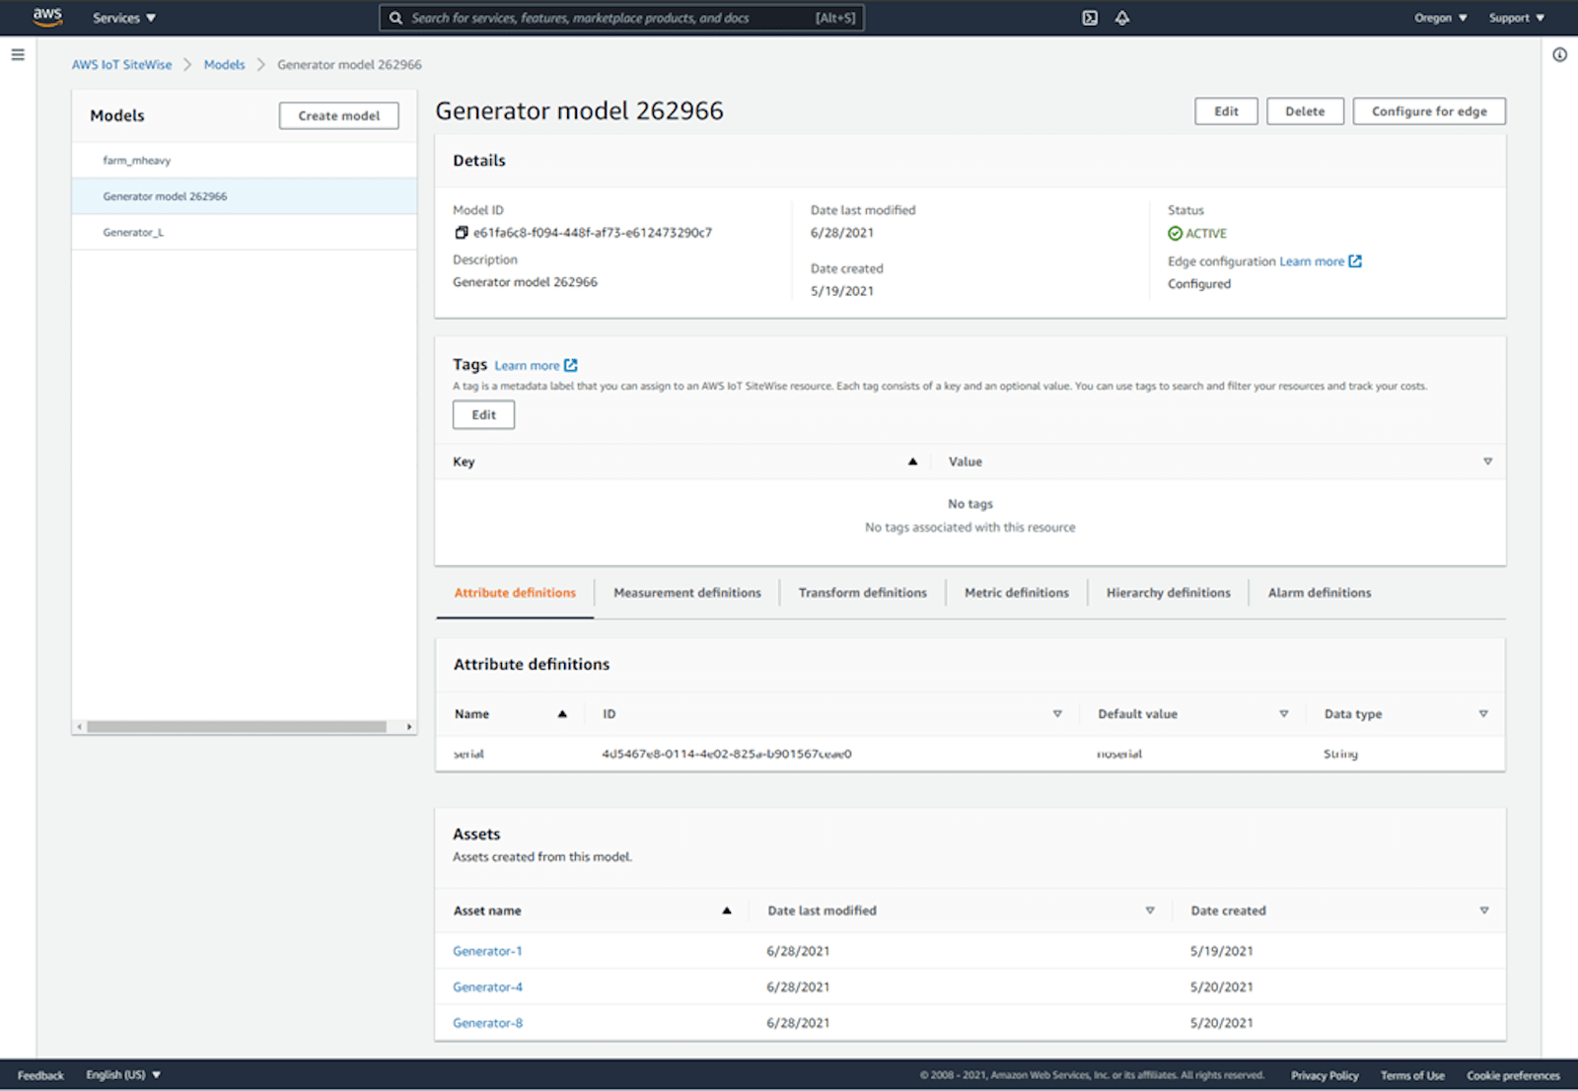This screenshot has height=1091, width=1578.
Task: Click the ACTIVE status check icon
Action: pyautogui.click(x=1175, y=234)
